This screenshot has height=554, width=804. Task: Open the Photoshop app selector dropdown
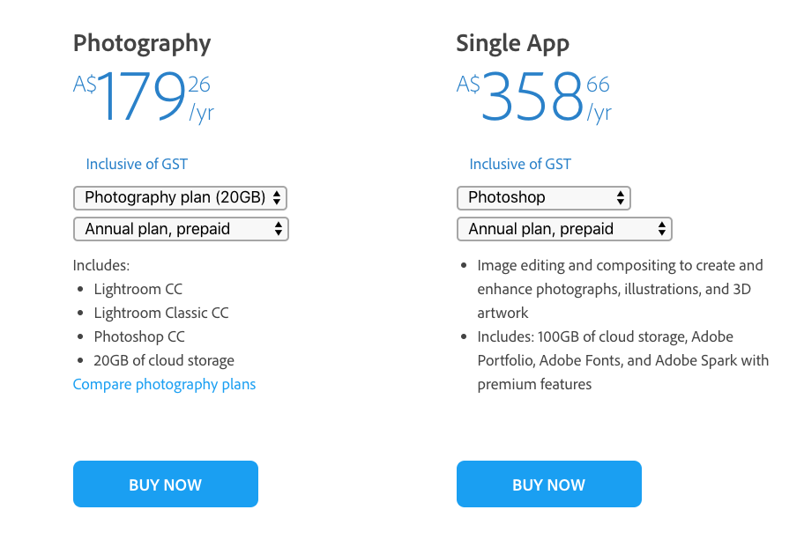click(544, 198)
